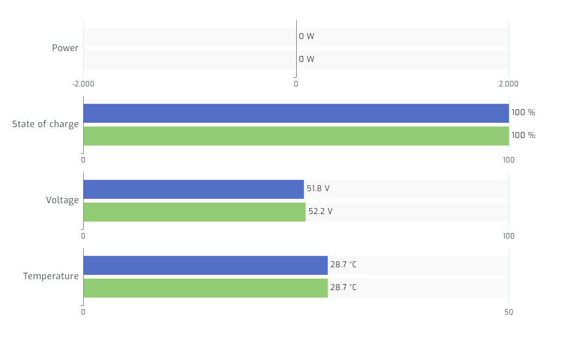
Task: Click the green State of charge bar
Action: pyautogui.click(x=296, y=136)
